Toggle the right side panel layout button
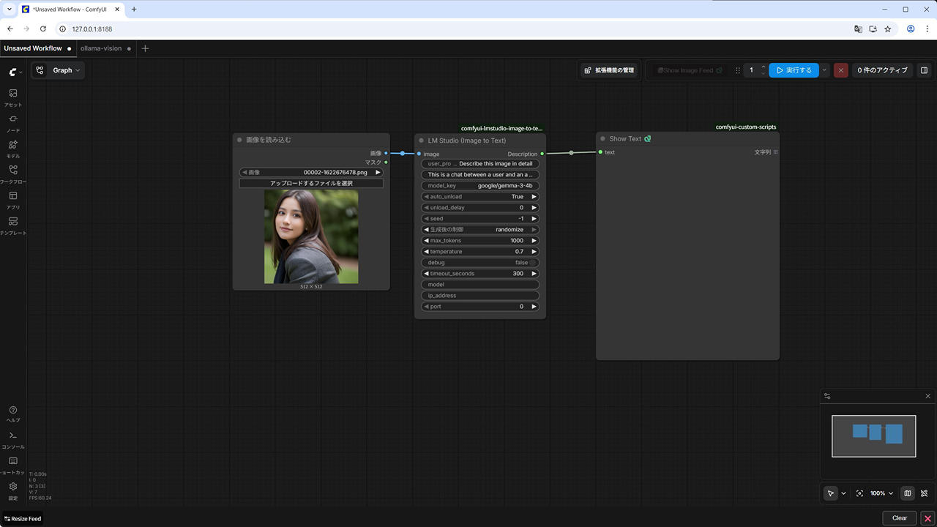937x527 pixels. pyautogui.click(x=924, y=70)
